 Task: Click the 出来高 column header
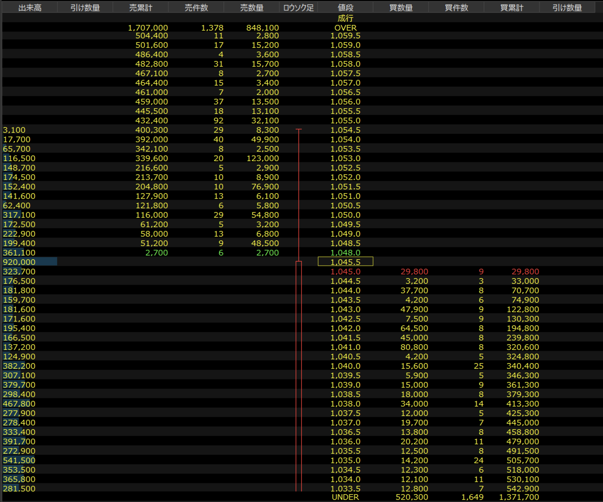(x=30, y=8)
